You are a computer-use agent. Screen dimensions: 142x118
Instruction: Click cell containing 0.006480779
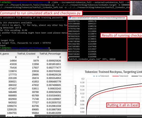[50, 81]
